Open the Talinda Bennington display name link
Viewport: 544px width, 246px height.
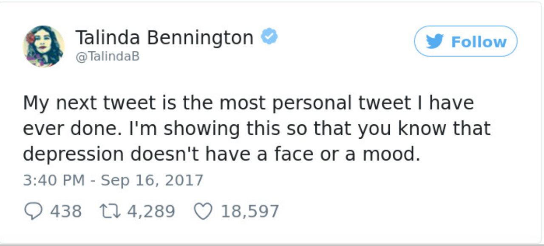[x=164, y=38]
